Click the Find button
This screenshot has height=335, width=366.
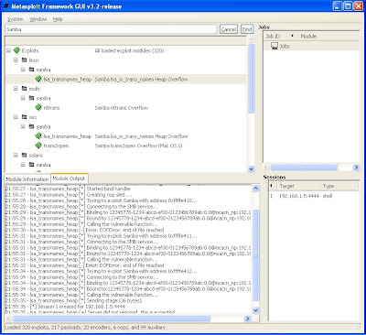(x=247, y=29)
